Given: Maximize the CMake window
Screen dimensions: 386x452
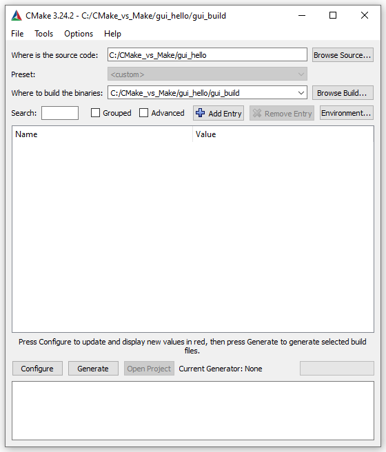Looking at the screenshot, I should tap(333, 16).
